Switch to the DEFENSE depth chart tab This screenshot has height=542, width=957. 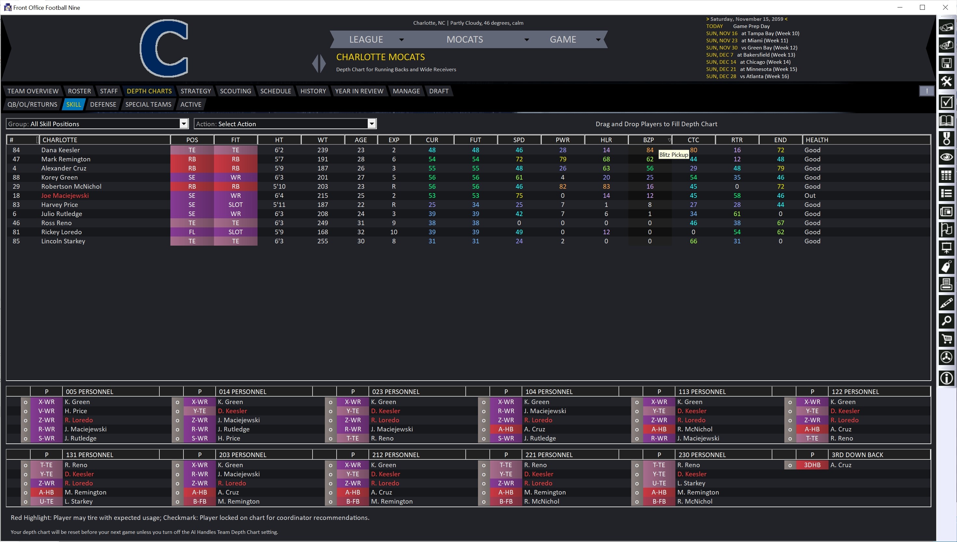tap(103, 104)
